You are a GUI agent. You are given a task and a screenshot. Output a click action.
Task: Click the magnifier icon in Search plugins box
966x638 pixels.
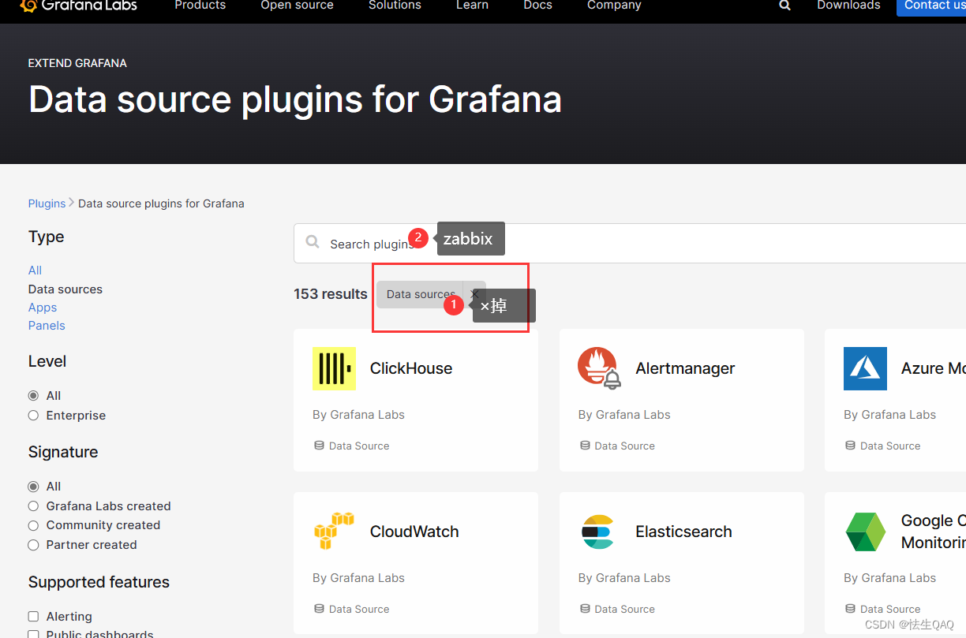click(313, 242)
